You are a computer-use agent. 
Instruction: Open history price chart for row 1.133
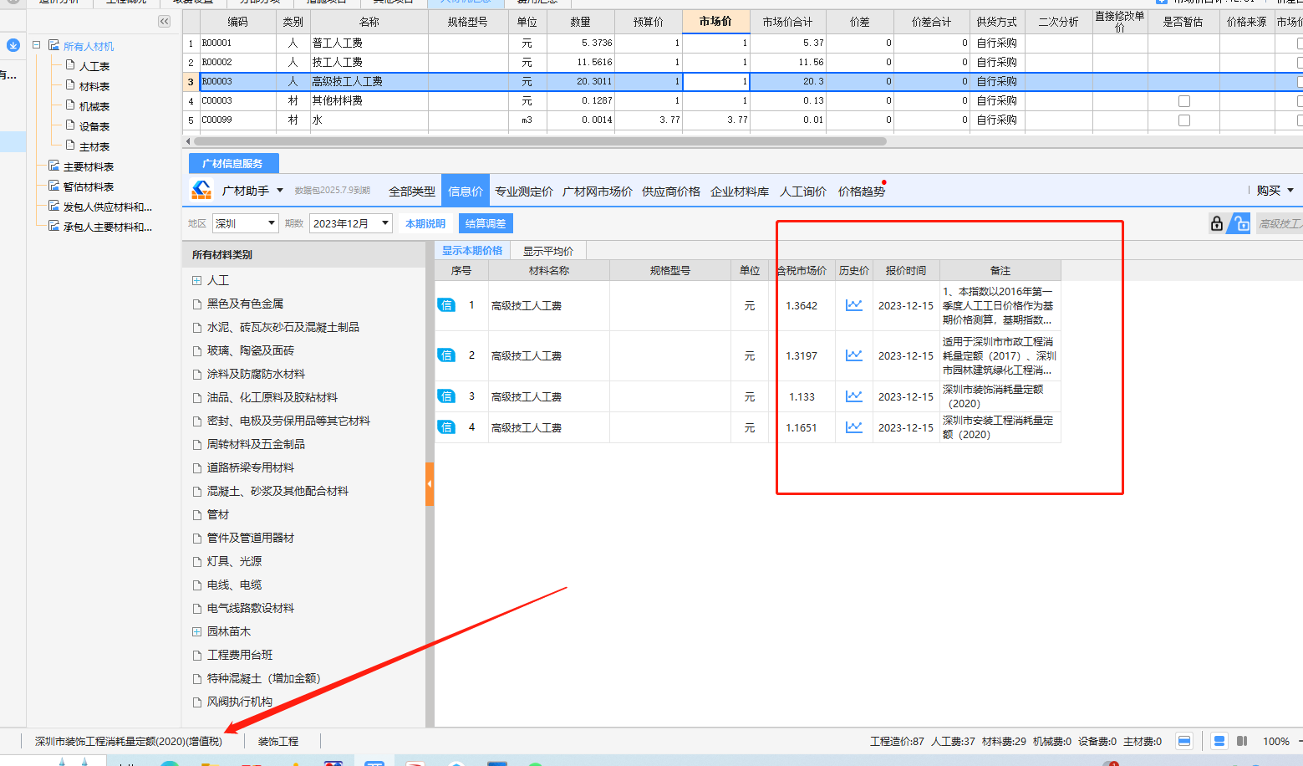(853, 396)
